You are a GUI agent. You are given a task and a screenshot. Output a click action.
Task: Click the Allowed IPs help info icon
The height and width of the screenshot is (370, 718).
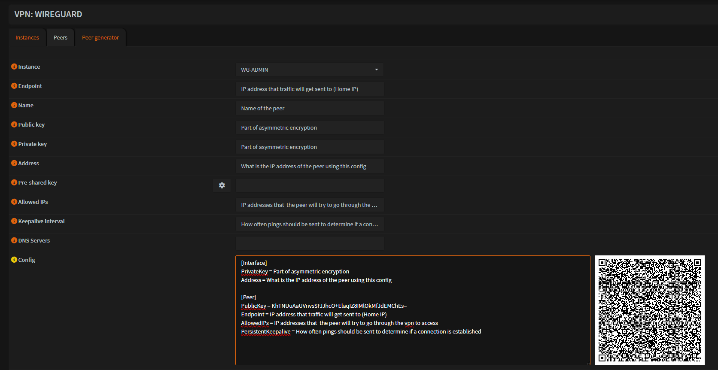14,202
